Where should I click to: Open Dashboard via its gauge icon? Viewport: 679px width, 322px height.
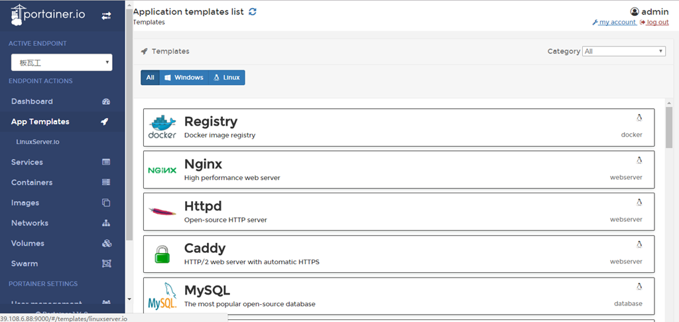click(x=106, y=102)
